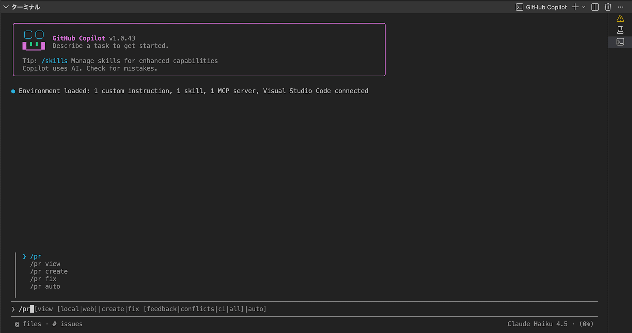
Task: Click the /skills command in the tip
Action: pos(54,61)
